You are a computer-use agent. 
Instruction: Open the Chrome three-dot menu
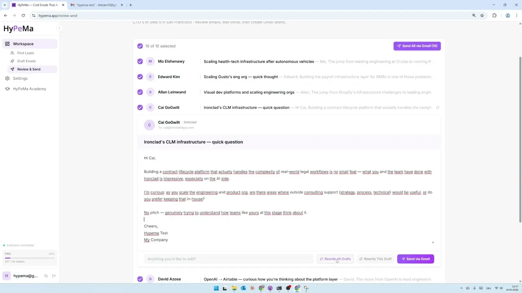coord(516,15)
